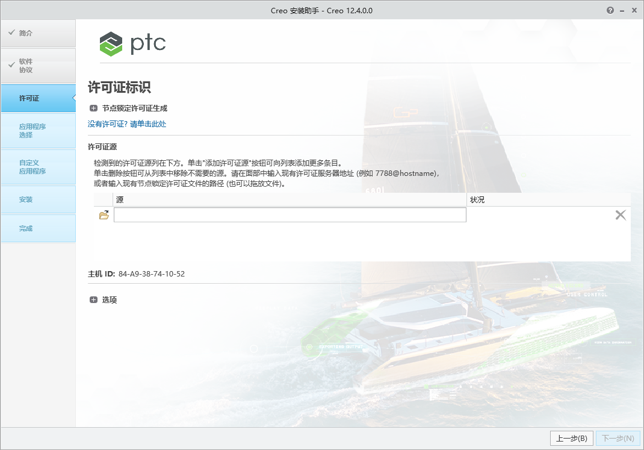Screen dimensions: 644x450
Task: Click the PTC logo
Action: pyautogui.click(x=132, y=43)
